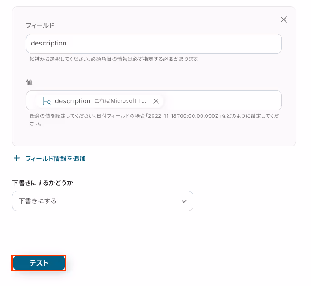Image resolution: width=311 pixels, height=286 pixels.
Task: Open the 下書きにする dropdown
Action: (103, 201)
